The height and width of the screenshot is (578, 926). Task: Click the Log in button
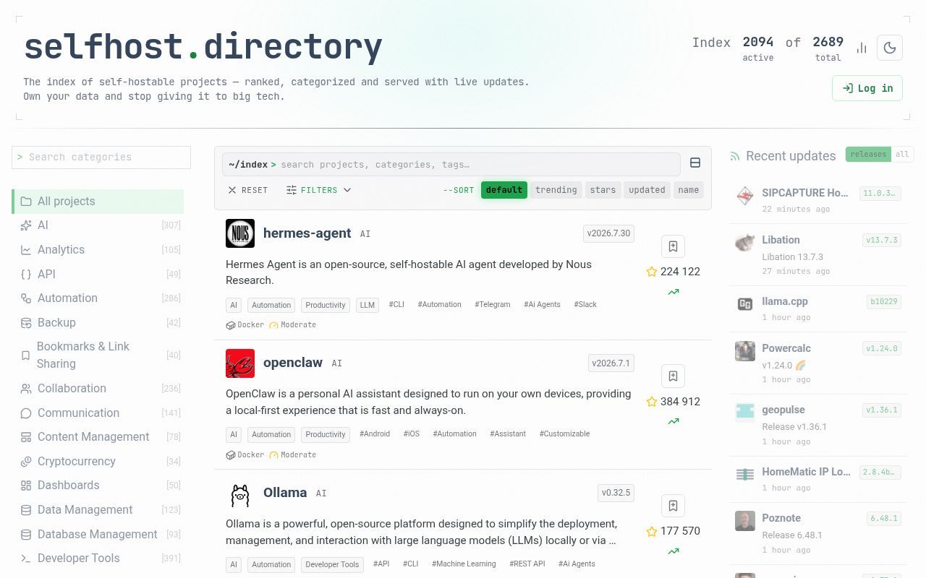point(867,88)
